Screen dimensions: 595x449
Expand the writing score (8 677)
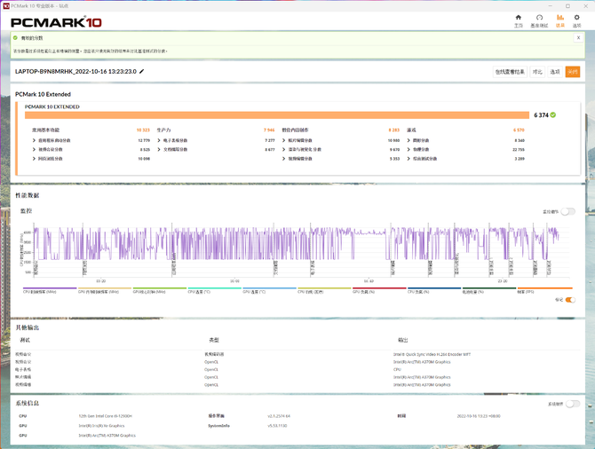coord(159,149)
